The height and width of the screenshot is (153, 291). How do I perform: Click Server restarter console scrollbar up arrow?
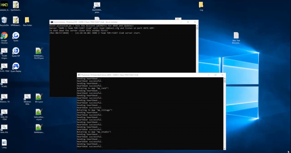click(197, 26)
